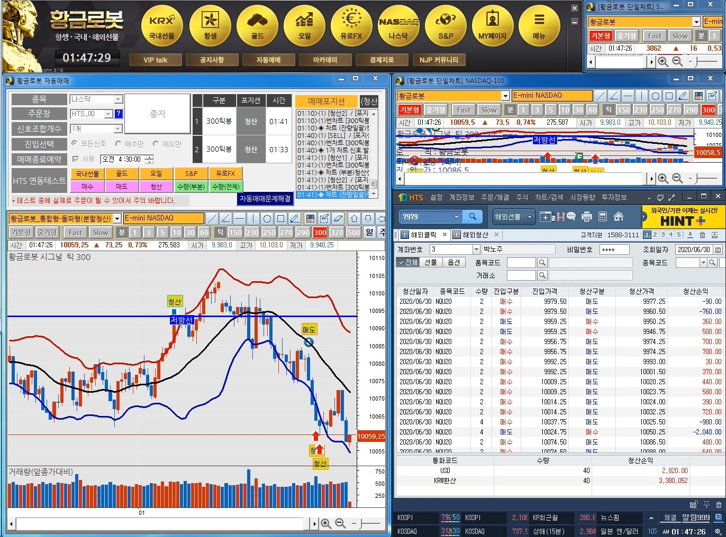
Task: Select trend line tool in main chart toolbar
Action: [212, 218]
